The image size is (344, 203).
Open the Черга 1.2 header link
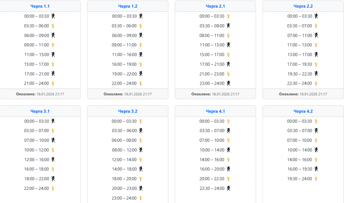point(128,6)
